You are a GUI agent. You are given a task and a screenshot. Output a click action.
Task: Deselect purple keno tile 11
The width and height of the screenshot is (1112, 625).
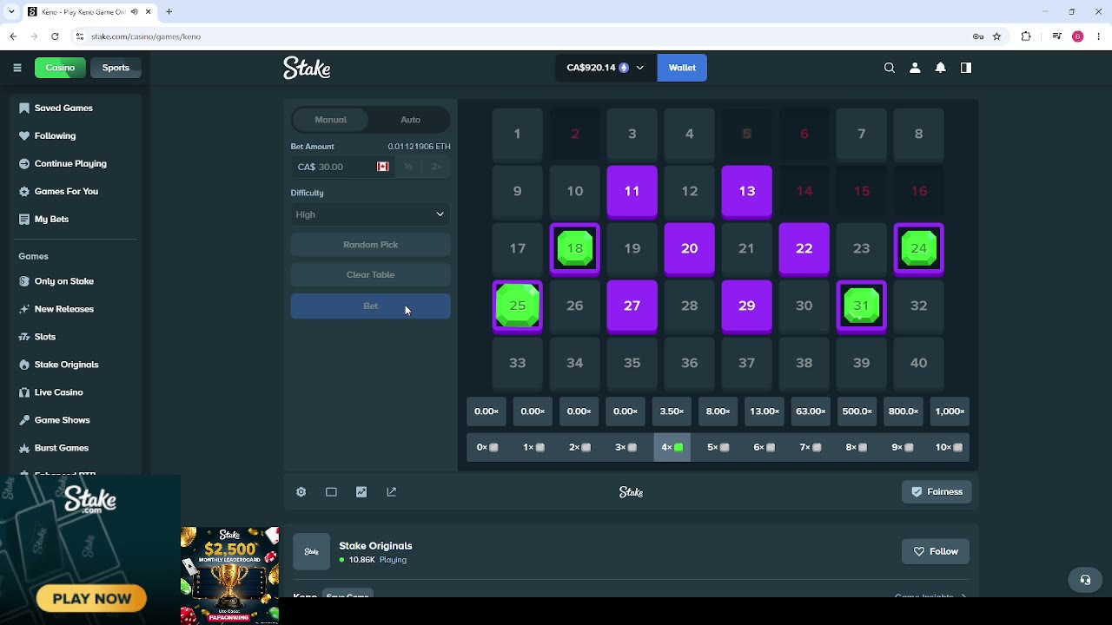632,191
